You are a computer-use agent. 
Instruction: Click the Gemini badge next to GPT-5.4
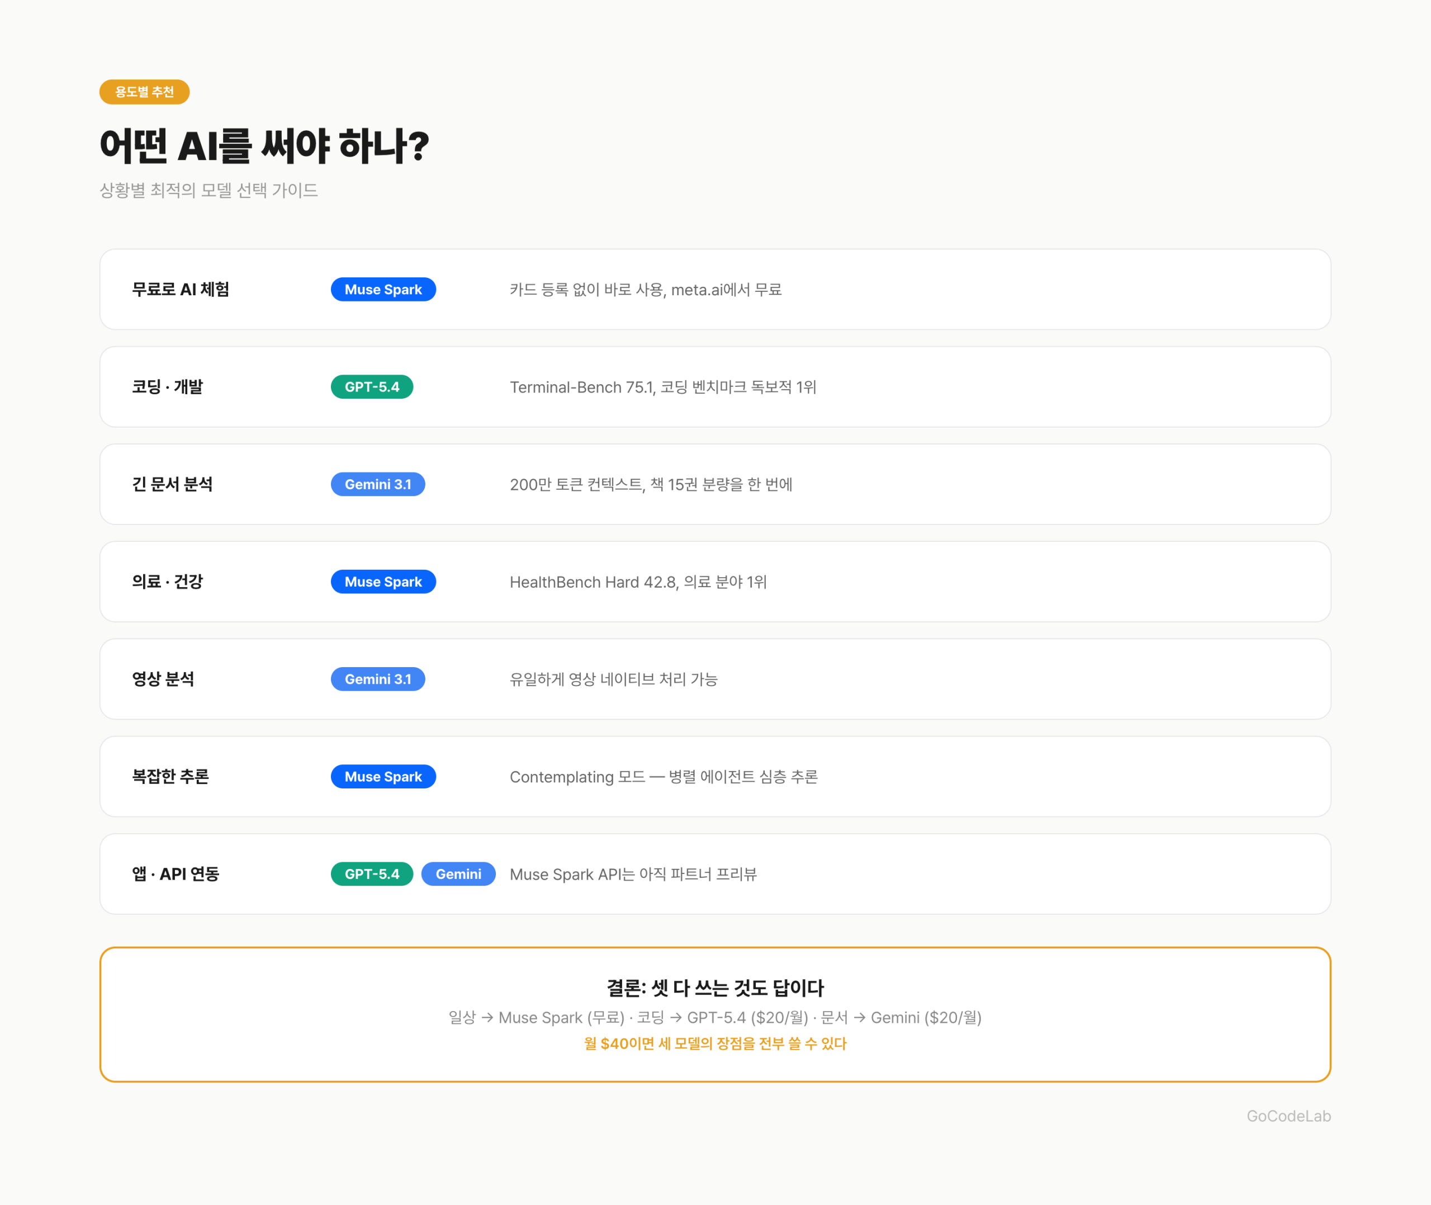click(458, 873)
